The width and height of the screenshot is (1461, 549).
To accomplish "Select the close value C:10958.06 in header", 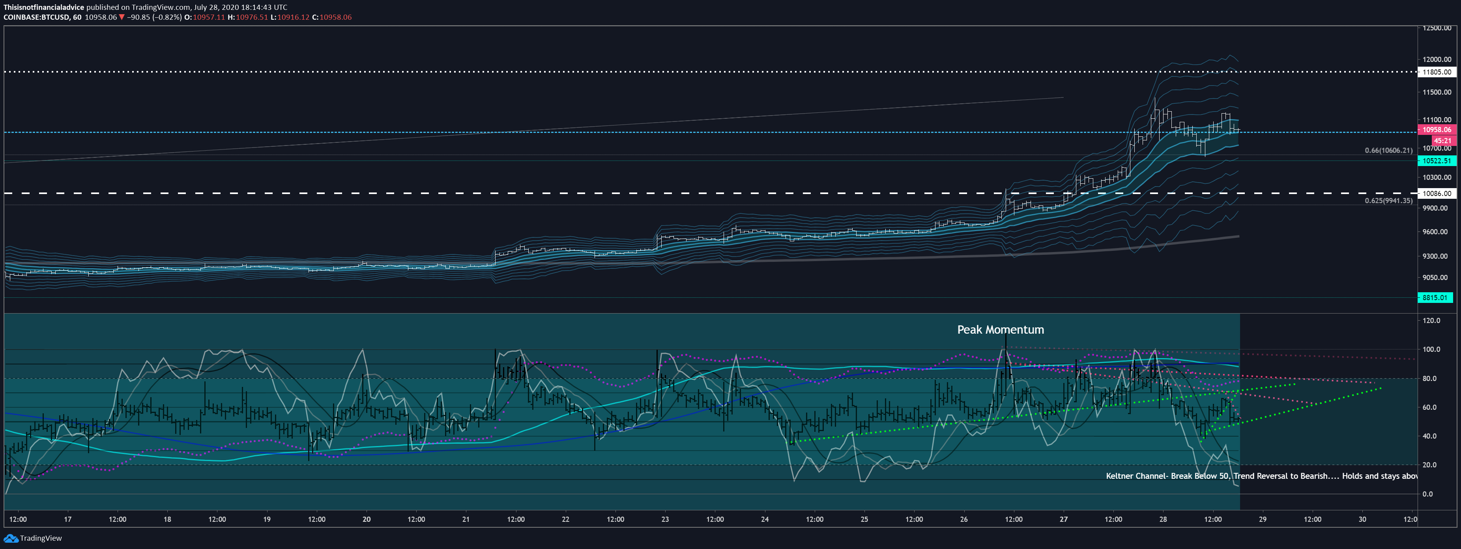I will pyautogui.click(x=332, y=17).
